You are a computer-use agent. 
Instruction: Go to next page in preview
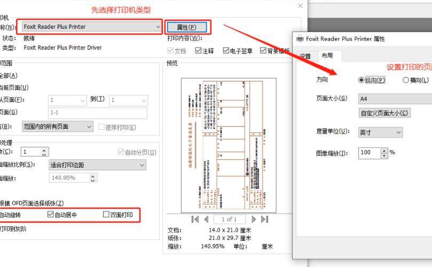click(x=254, y=219)
